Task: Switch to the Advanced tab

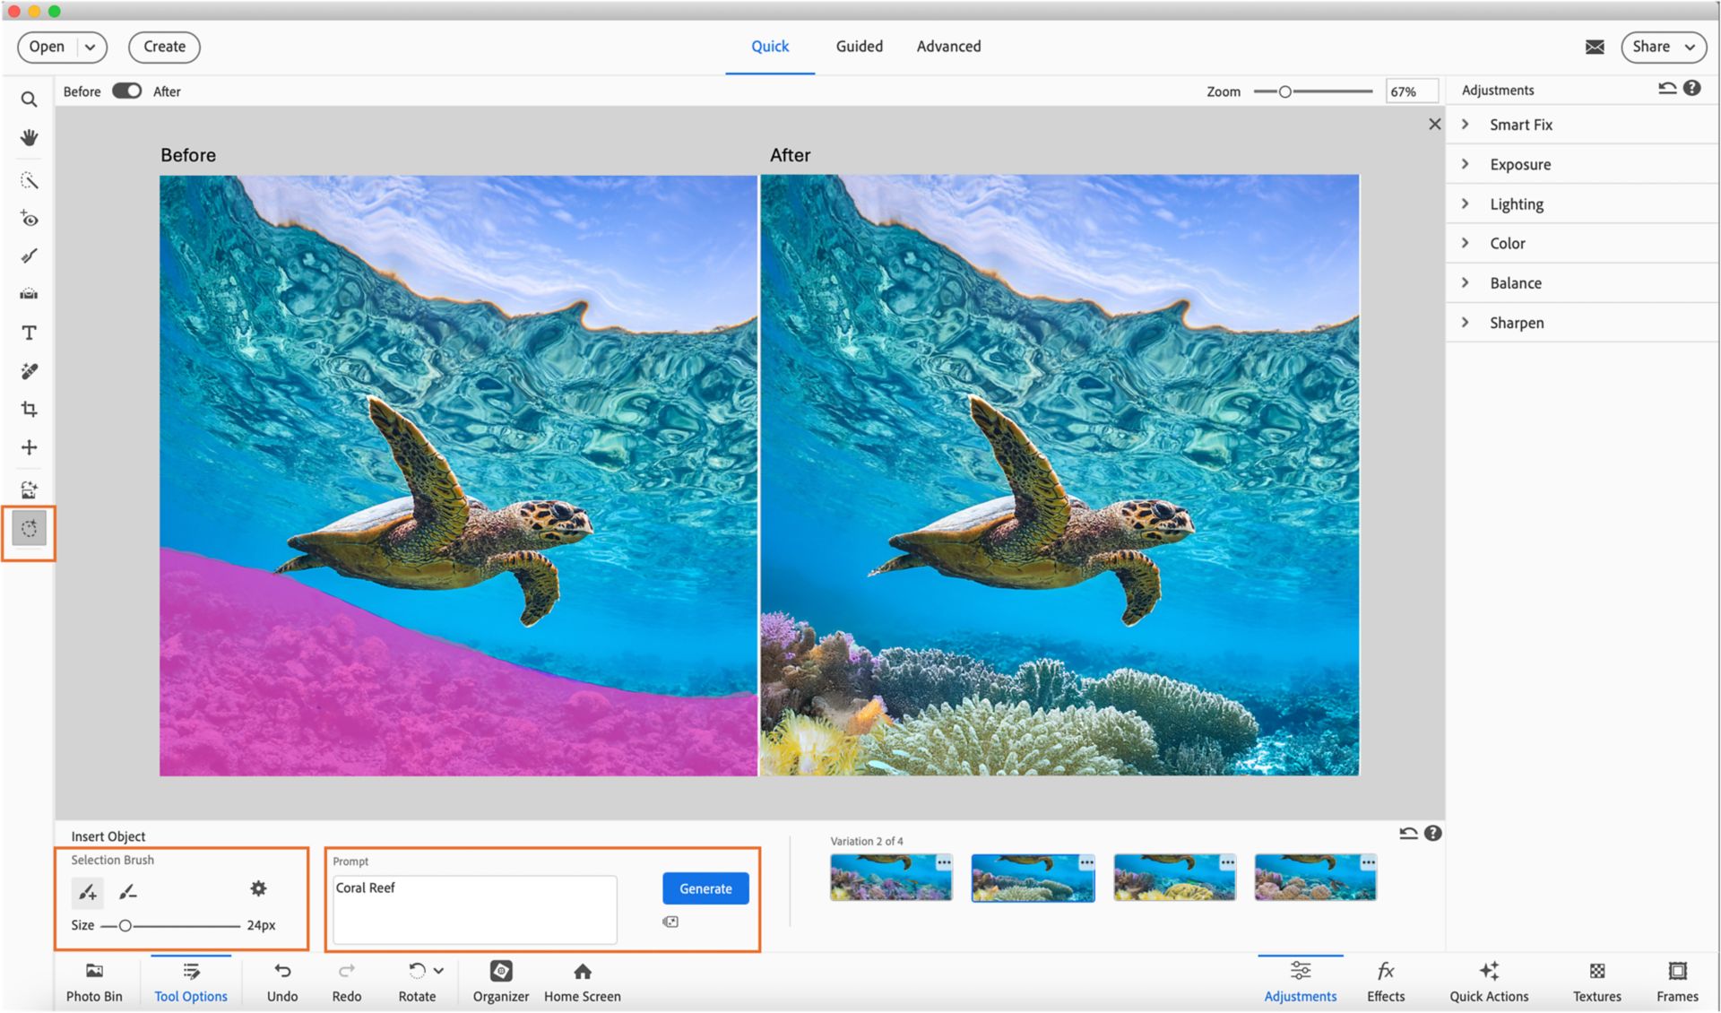Action: click(947, 46)
